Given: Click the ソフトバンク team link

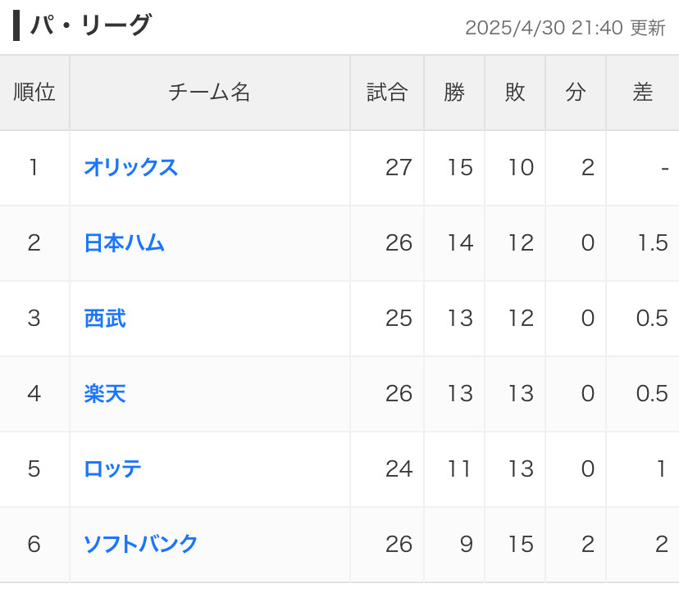Looking at the screenshot, I should [141, 545].
